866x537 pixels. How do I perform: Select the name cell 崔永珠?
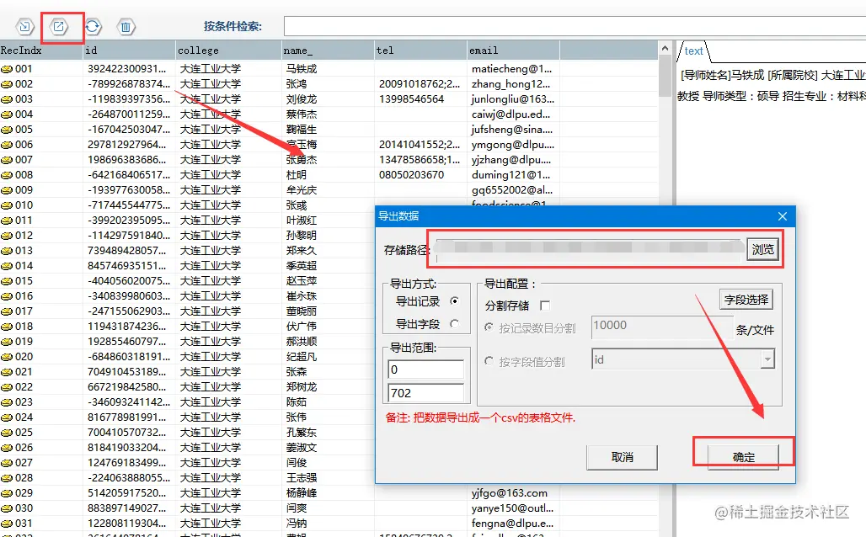[302, 296]
